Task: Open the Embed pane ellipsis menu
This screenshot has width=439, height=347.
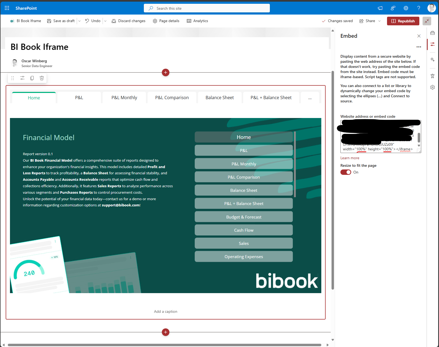Action: 419,47
